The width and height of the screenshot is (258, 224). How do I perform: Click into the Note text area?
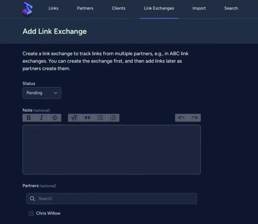[112, 149]
